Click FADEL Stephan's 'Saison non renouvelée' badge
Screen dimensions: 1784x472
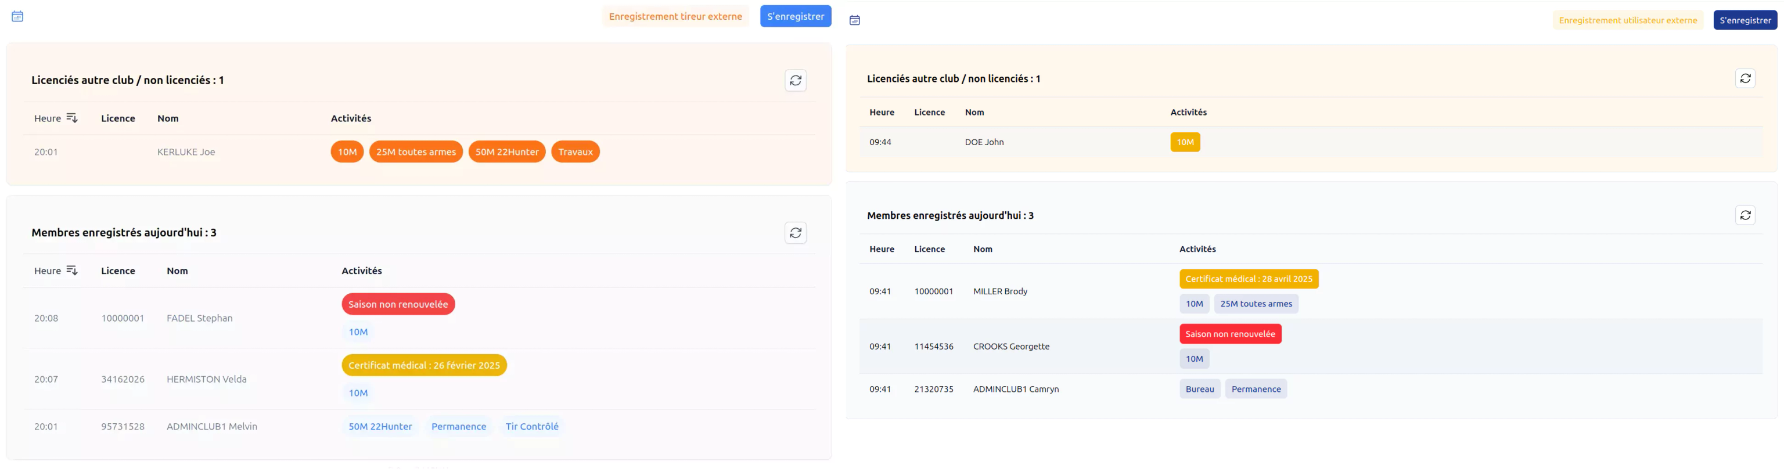click(x=398, y=304)
